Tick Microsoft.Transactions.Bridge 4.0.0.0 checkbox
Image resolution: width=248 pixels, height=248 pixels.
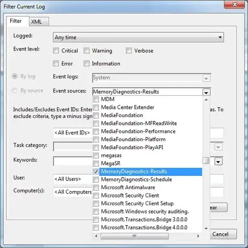coord(96,228)
